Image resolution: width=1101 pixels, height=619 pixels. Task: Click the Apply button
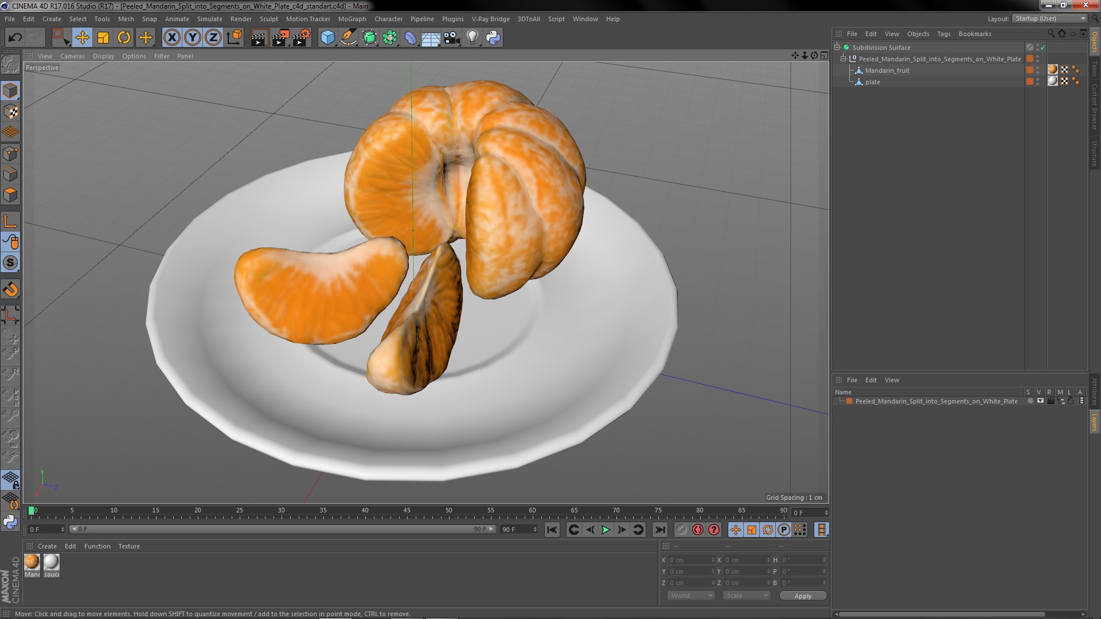(803, 596)
